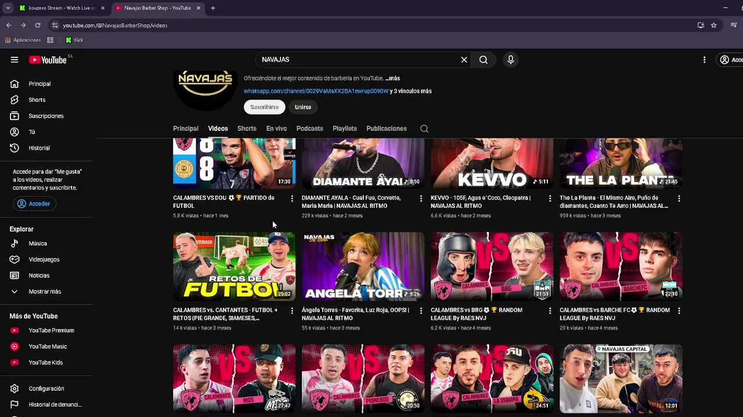Open the whatsapp.com channel link
The width and height of the screenshot is (743, 417).
316,91
